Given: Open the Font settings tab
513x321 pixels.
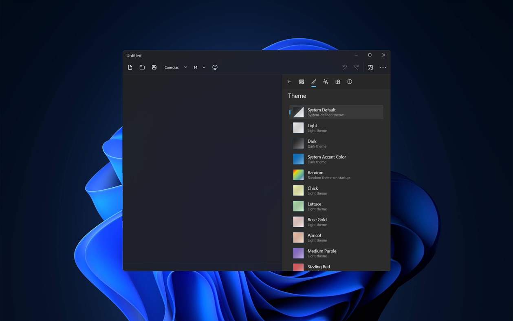Looking at the screenshot, I should 326,82.
